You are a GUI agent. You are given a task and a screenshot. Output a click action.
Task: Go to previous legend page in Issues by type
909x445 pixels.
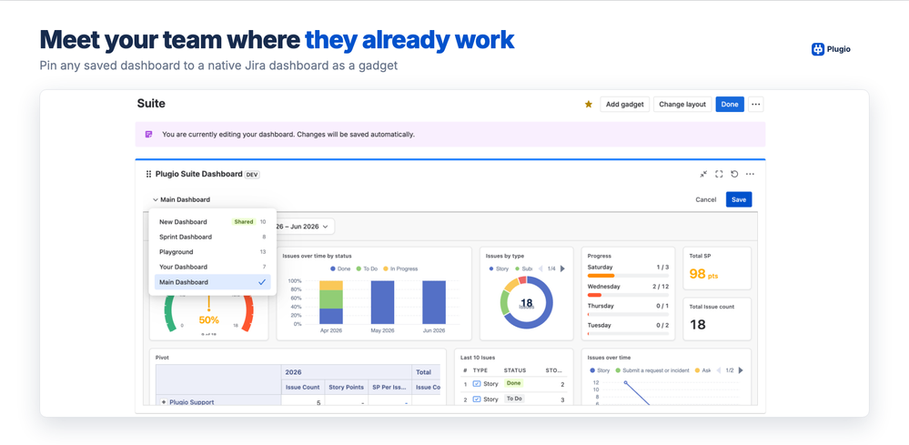[x=541, y=268]
